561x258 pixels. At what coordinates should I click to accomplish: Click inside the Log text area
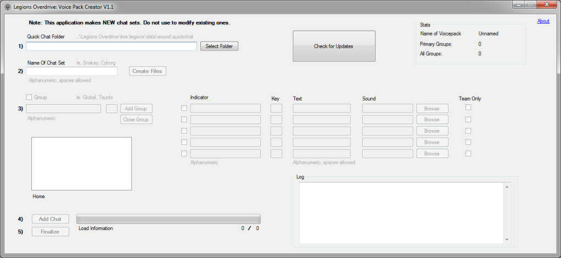pos(402,214)
